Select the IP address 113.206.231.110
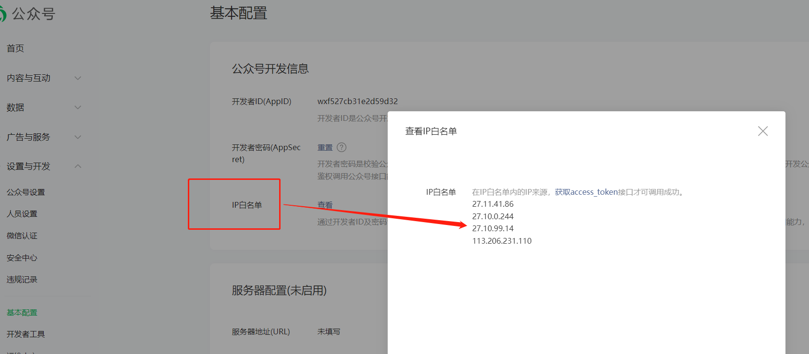This screenshot has width=809, height=354. click(x=502, y=241)
